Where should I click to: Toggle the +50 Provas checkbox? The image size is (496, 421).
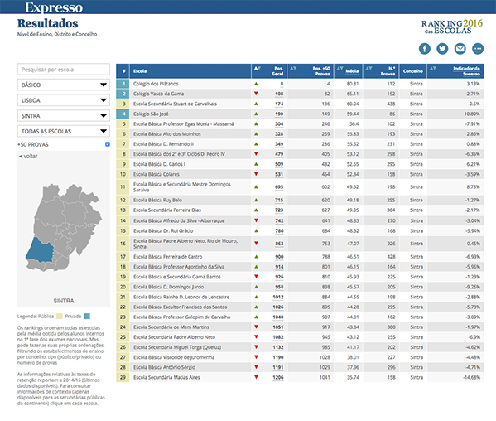[108, 144]
